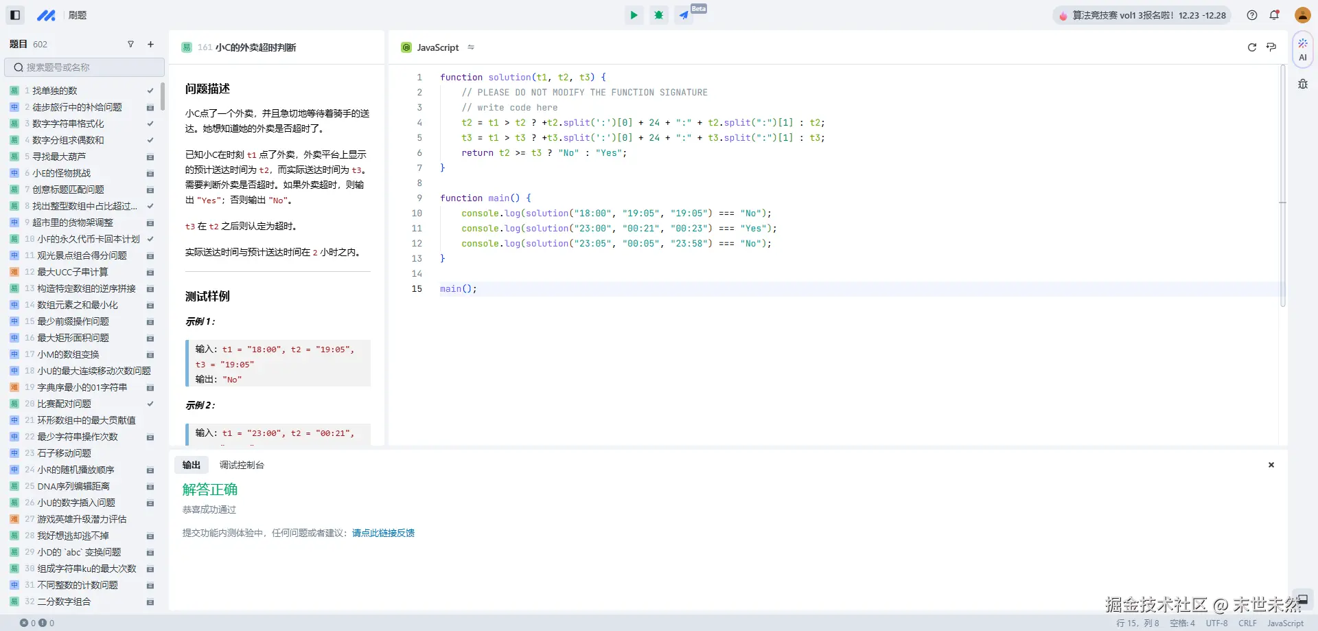Click the problem list vertical scrollbar
This screenshot has height=631, width=1318.
pos(163,96)
